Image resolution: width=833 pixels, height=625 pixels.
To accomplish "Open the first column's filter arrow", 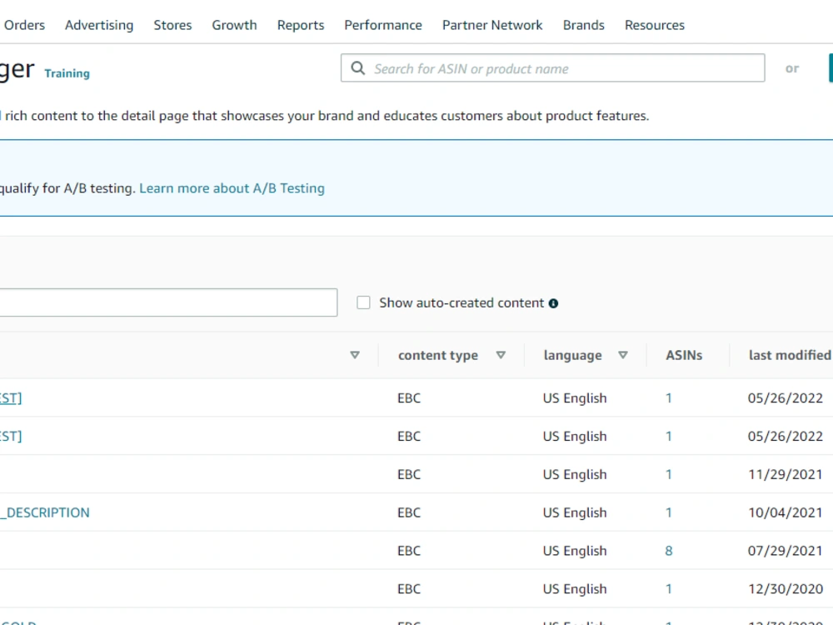I will [355, 355].
